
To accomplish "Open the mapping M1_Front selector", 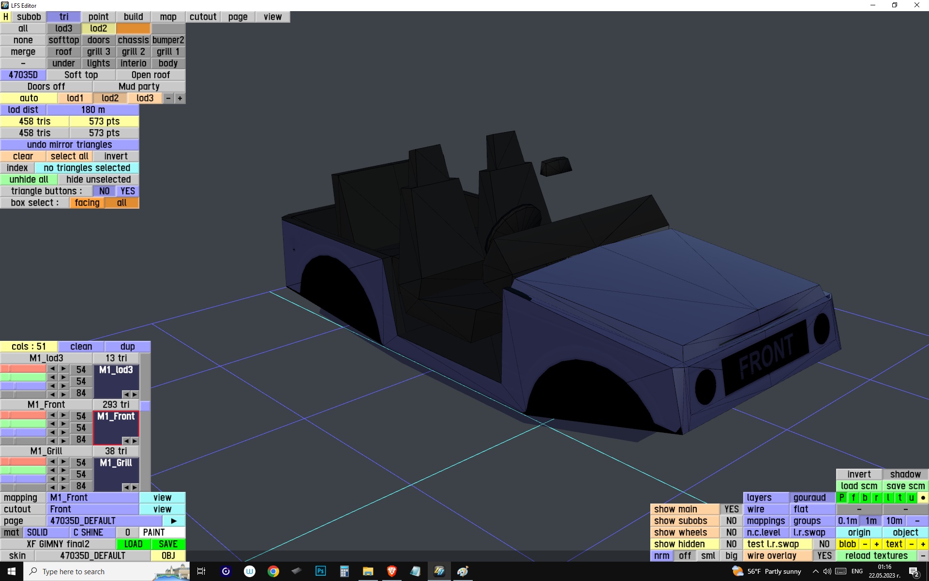I will [x=93, y=498].
